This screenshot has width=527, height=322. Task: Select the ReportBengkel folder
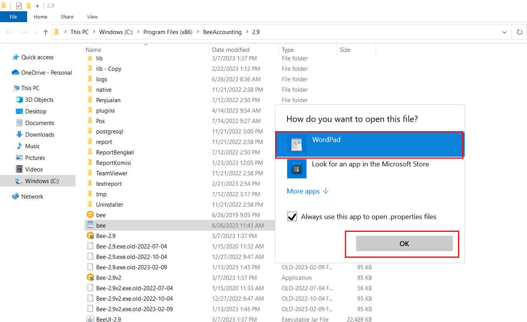(x=115, y=152)
